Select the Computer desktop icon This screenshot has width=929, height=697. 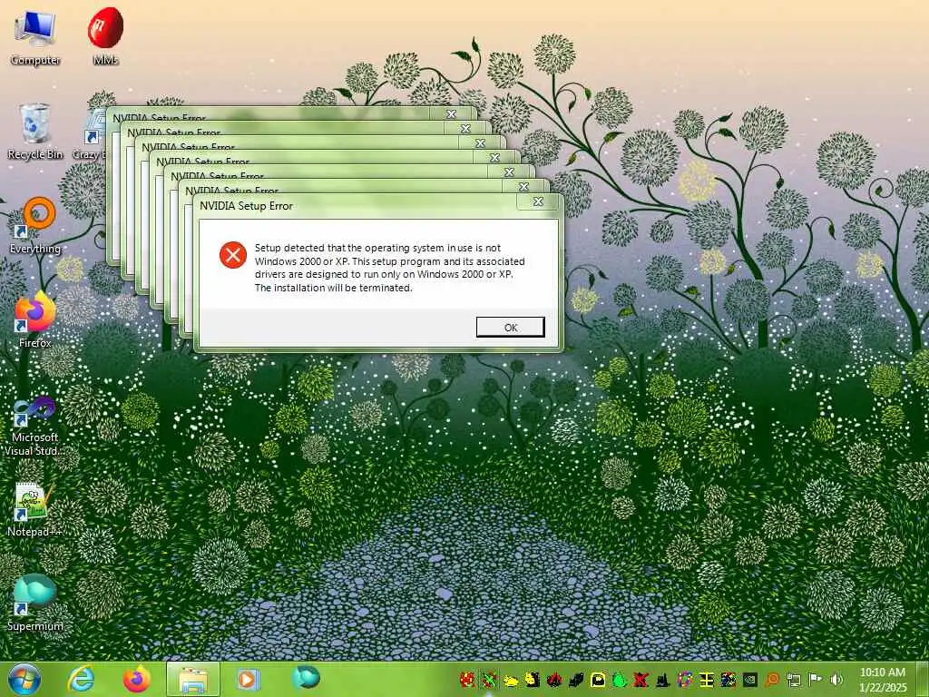click(35, 36)
